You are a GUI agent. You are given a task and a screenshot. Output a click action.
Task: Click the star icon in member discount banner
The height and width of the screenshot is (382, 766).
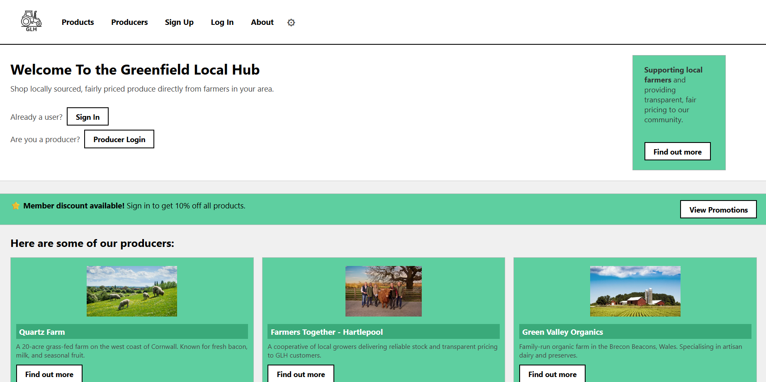16,206
